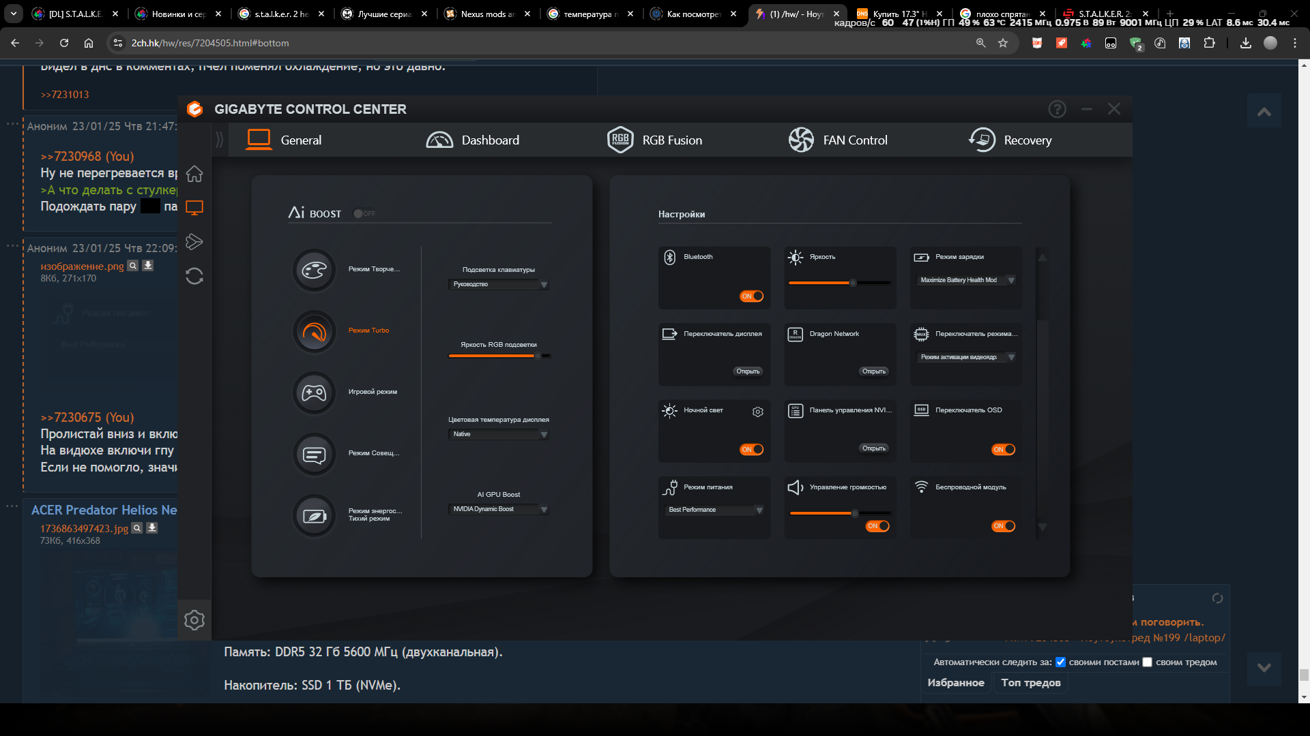This screenshot has height=736, width=1310.
Task: Toggle the OSD switch off
Action: (x=1004, y=449)
